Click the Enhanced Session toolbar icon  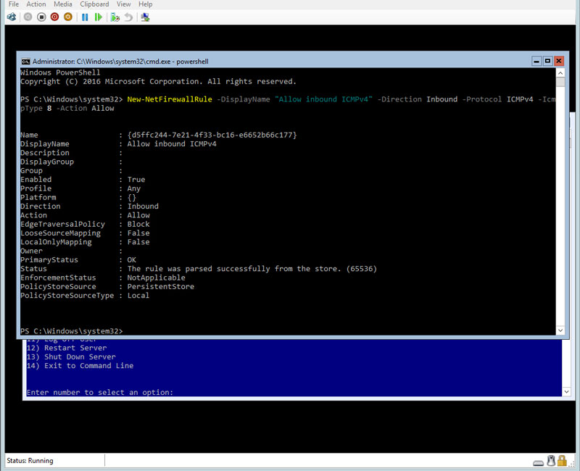point(146,17)
